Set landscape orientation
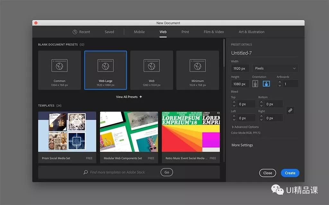The height and width of the screenshot is (205, 329). point(266,84)
